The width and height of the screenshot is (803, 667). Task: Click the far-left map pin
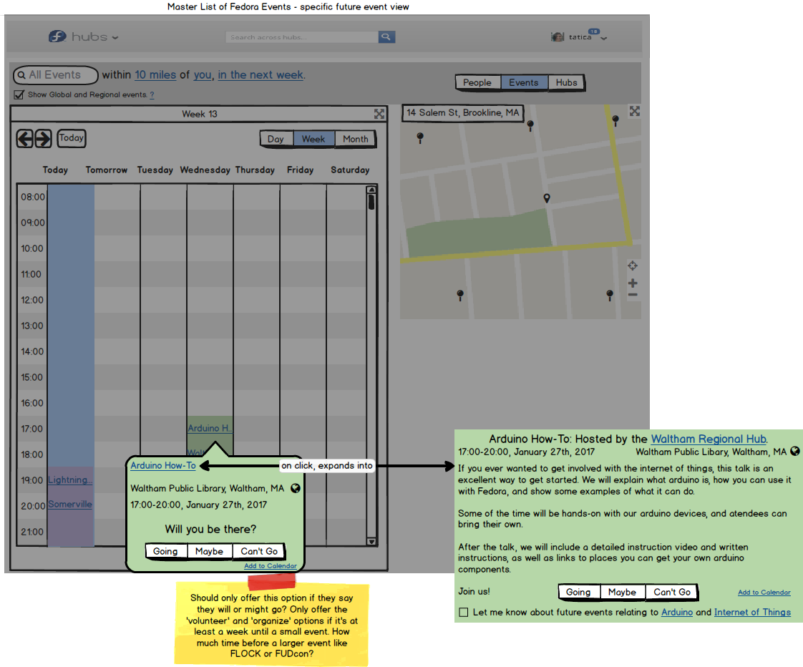420,138
